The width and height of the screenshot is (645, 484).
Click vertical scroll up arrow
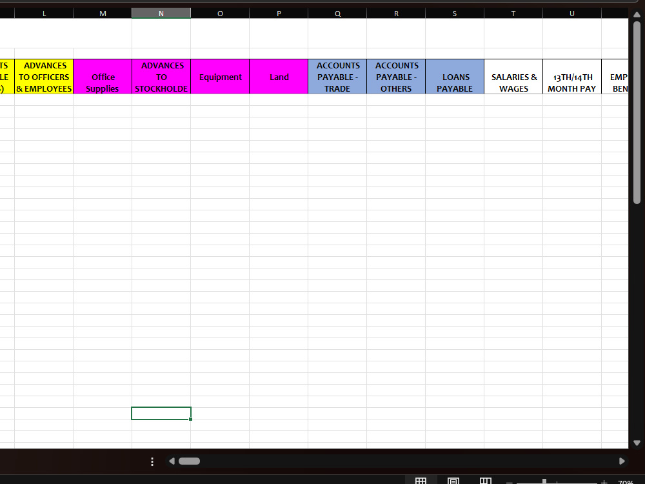pyautogui.click(x=637, y=14)
